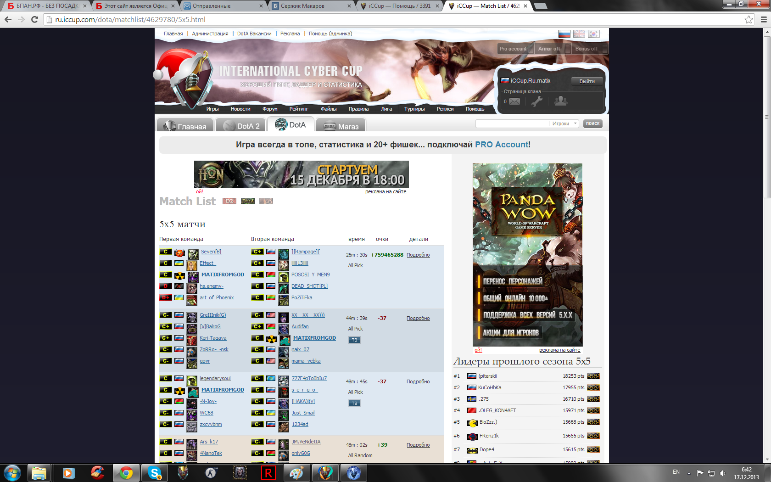This screenshot has width=771, height=482.
Task: Open account settings wrench icon
Action: coord(537,101)
